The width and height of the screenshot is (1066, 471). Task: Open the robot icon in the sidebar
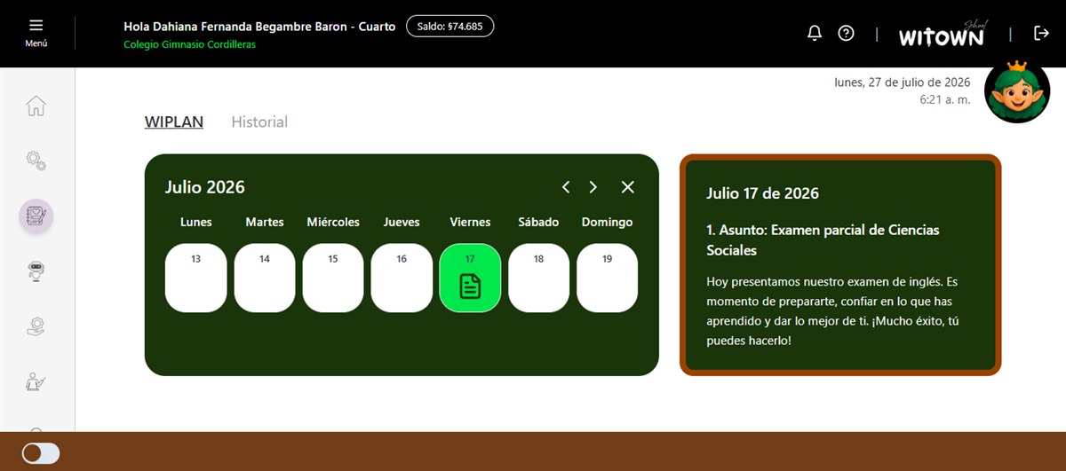click(x=36, y=271)
